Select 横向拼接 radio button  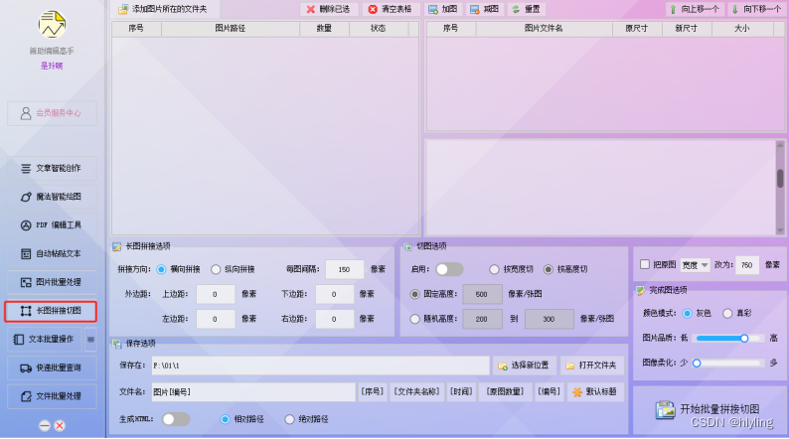click(161, 269)
